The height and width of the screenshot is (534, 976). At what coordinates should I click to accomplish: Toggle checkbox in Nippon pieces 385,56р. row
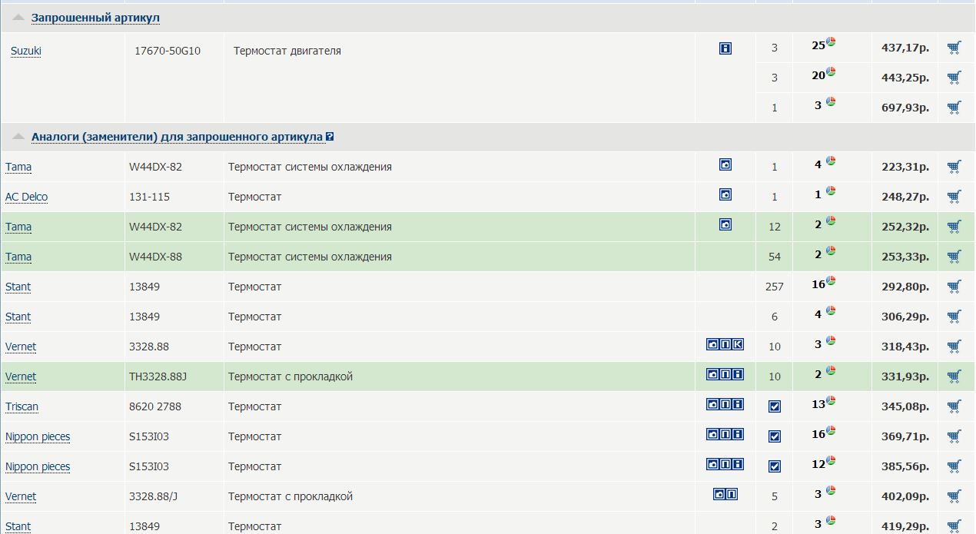[775, 466]
